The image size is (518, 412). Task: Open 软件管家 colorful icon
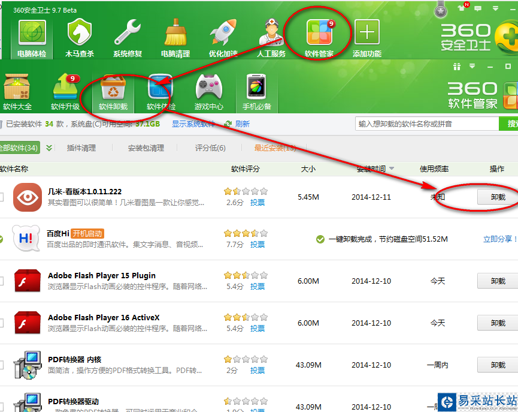click(319, 38)
